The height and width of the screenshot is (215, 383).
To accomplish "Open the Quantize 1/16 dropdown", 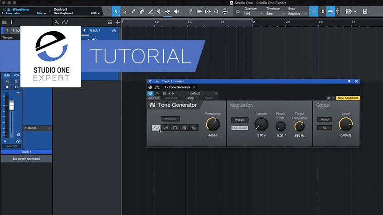I will click(253, 14).
